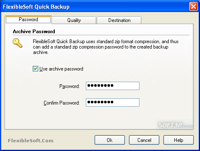The height and width of the screenshot is (151, 200).
Task: Click the dots inside the Password box
Action: 100,85
